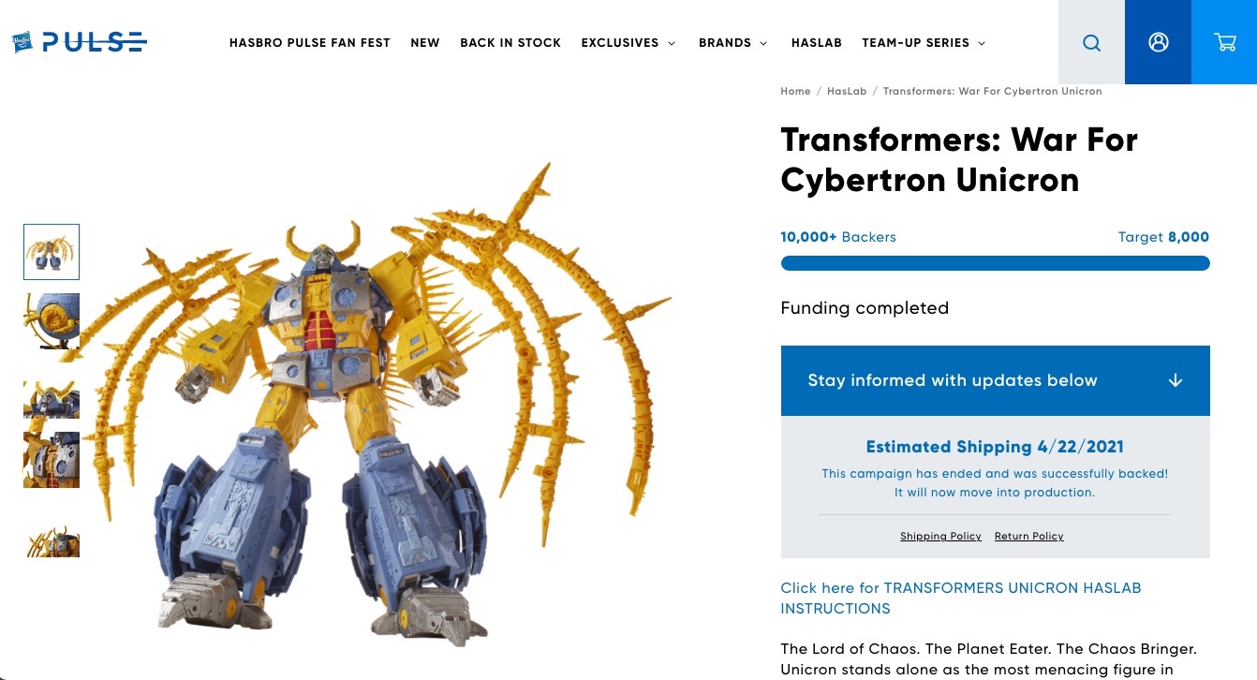Open the New nav item
This screenshot has height=680, width=1257.
pos(425,43)
